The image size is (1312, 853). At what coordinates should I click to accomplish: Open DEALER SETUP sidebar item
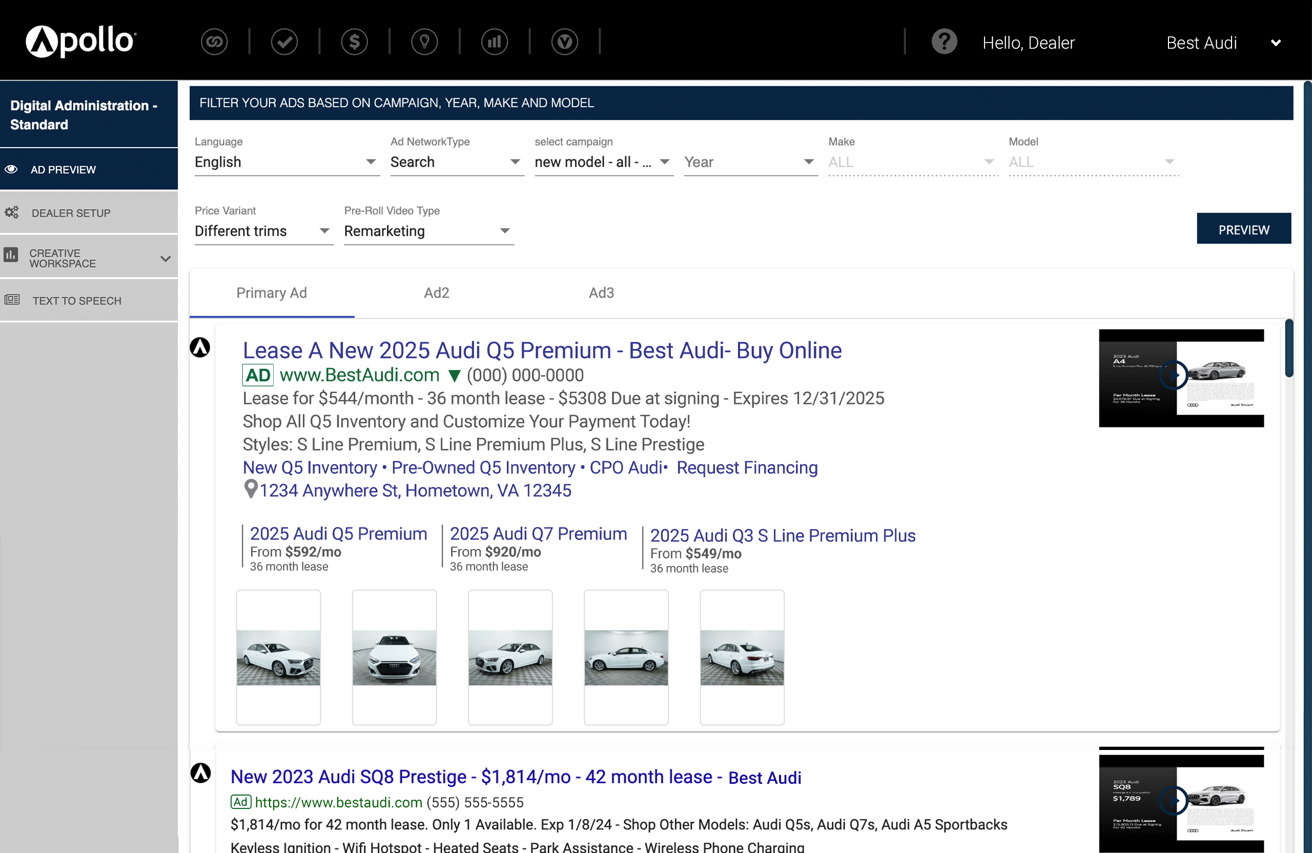pos(89,213)
